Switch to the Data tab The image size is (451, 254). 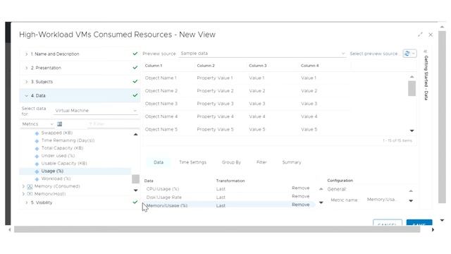(159, 162)
